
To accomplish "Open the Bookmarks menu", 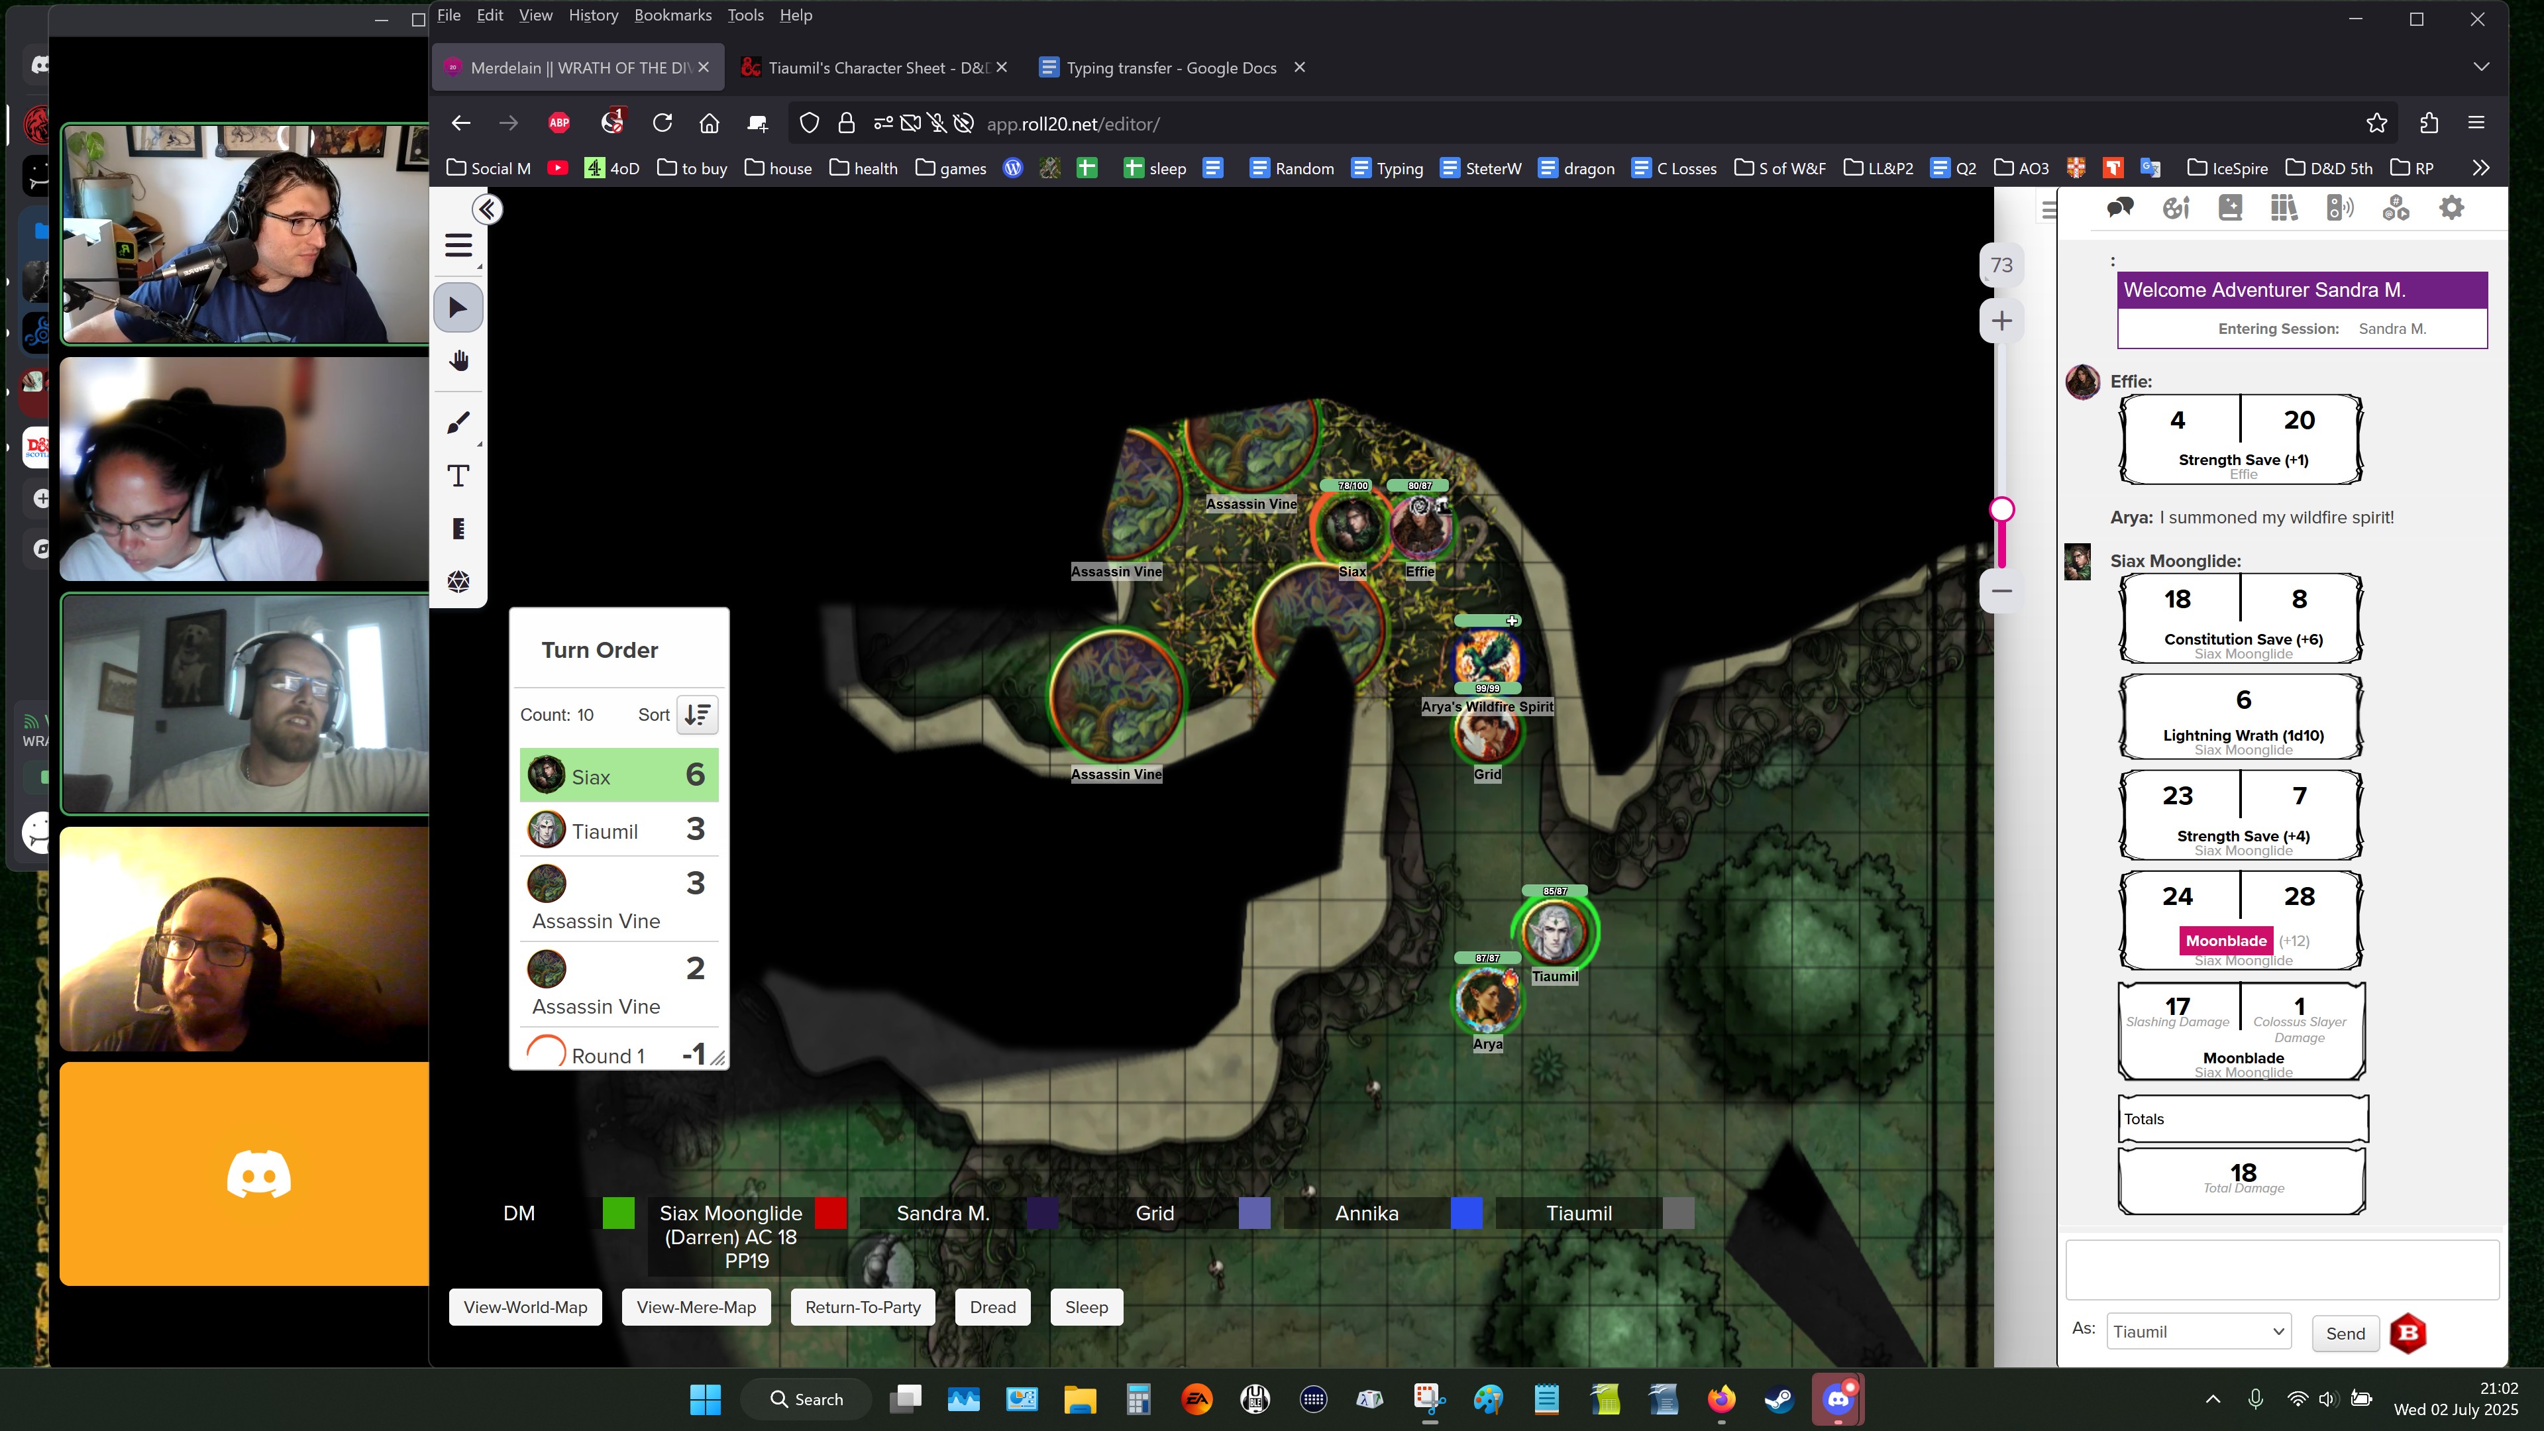I will click(x=672, y=15).
